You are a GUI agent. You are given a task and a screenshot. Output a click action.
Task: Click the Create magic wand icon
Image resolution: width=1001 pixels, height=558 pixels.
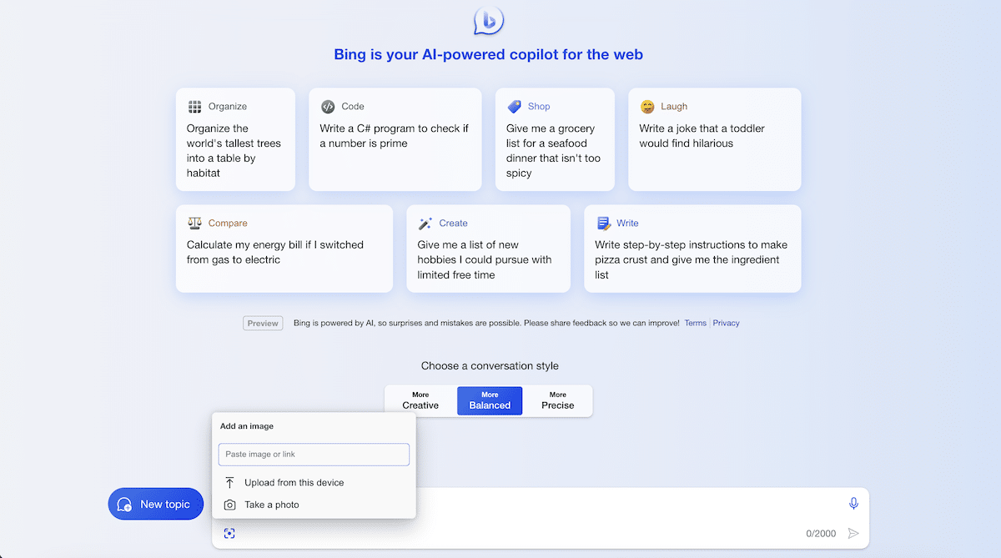(425, 224)
